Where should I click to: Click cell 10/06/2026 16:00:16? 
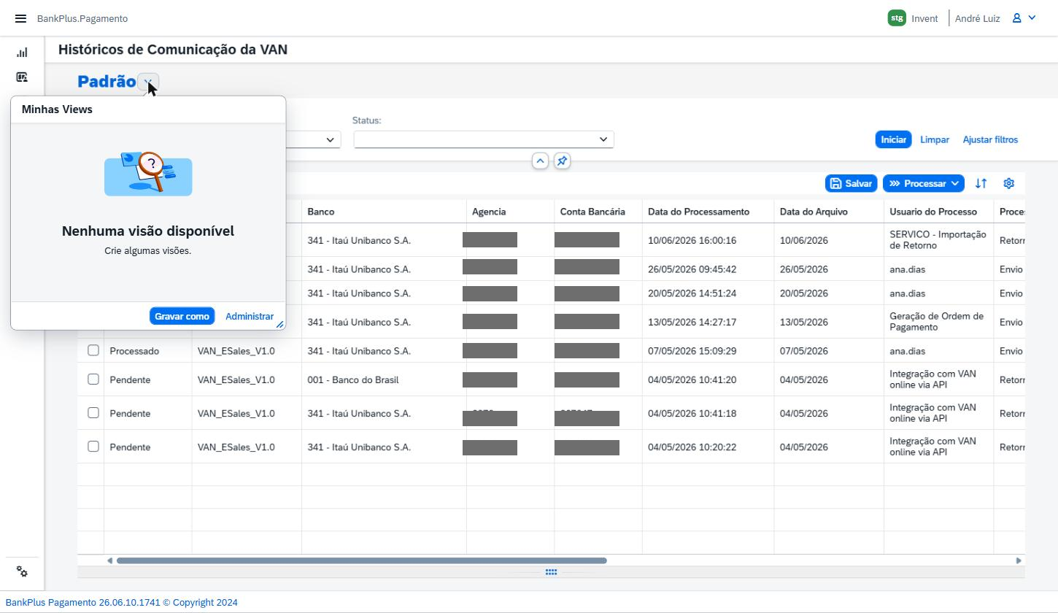point(708,240)
